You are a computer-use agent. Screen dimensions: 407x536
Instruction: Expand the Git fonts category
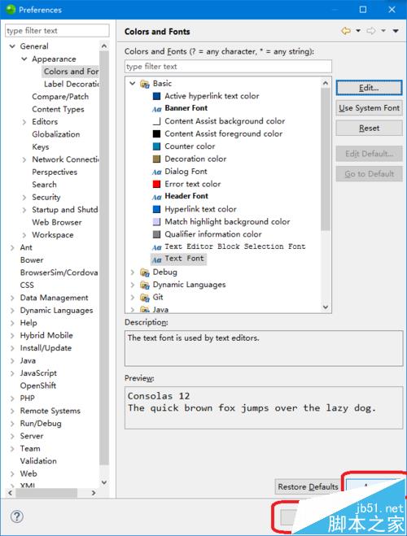(x=133, y=298)
